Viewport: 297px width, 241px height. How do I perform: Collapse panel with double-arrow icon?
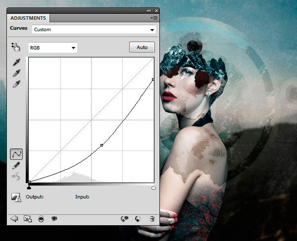(x=149, y=11)
